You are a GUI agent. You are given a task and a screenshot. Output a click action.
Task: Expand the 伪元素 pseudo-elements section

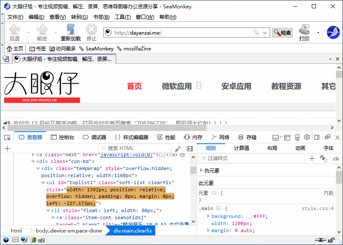tap(201, 170)
